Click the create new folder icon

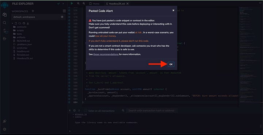pos(20,23)
